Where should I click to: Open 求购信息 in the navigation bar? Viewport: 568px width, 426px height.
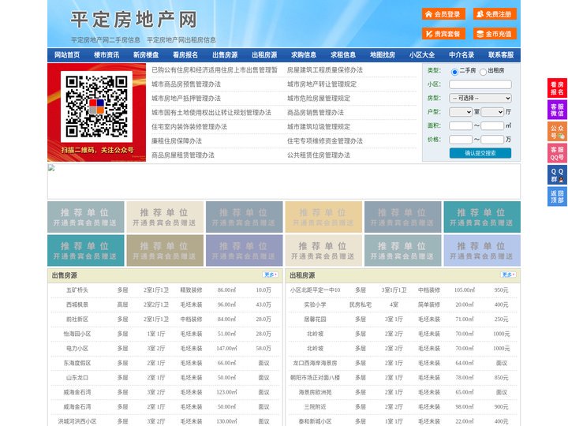[x=304, y=55]
